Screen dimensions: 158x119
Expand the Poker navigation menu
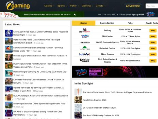point(74,6)
